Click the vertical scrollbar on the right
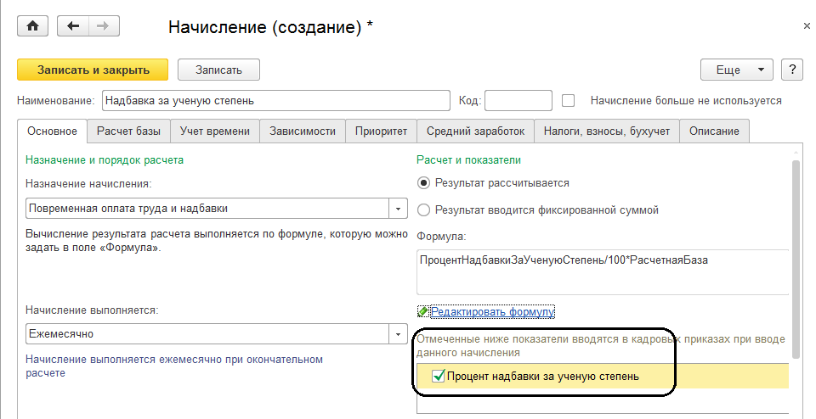The width and height of the screenshot is (816, 419). [796, 254]
